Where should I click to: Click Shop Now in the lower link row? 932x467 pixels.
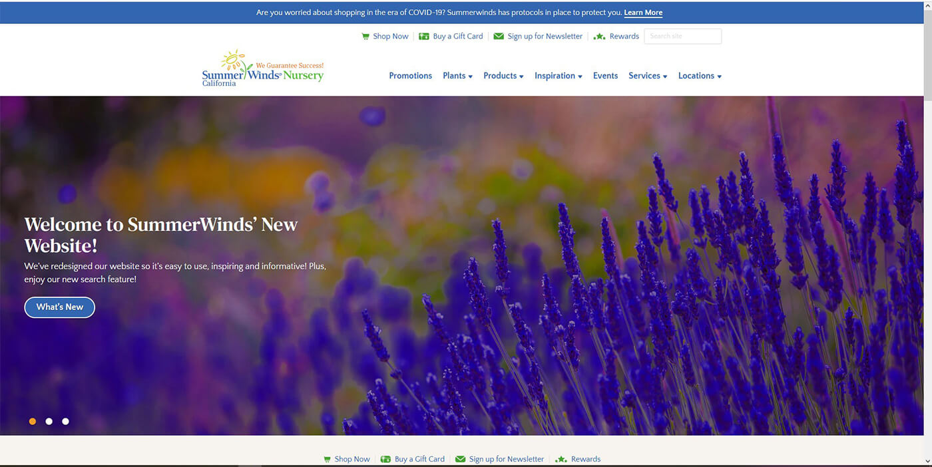tap(352, 459)
